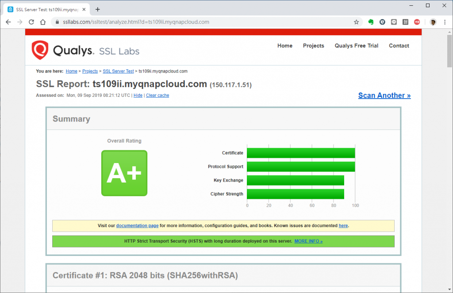Click the 'Summary' section heading
The width and height of the screenshot is (453, 293).
(x=71, y=119)
